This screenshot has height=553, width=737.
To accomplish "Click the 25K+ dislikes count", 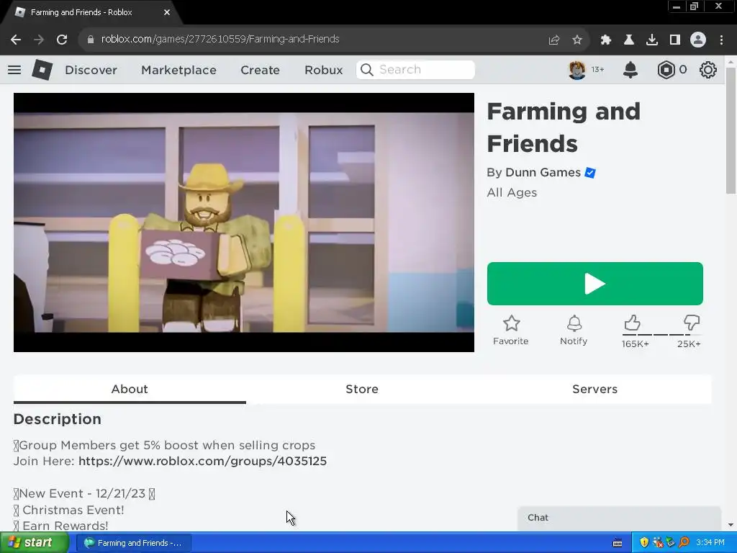I will pyautogui.click(x=689, y=343).
